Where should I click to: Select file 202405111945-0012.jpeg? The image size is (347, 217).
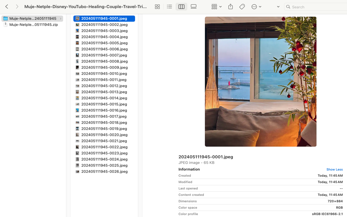(104, 86)
